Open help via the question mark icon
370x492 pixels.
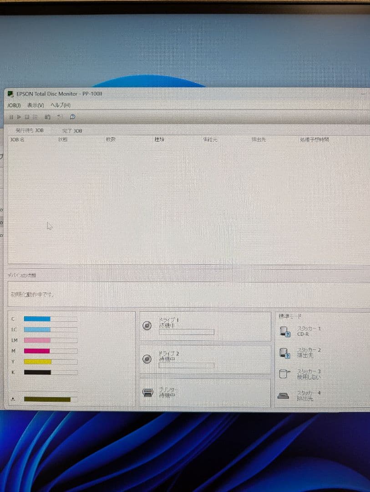click(72, 117)
